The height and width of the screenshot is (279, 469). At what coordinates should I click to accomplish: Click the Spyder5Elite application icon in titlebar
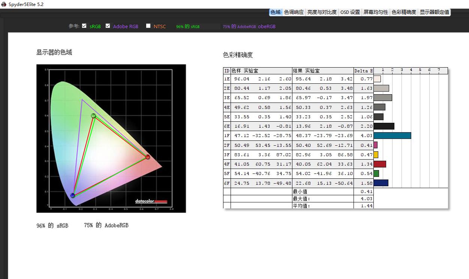tap(3, 4)
